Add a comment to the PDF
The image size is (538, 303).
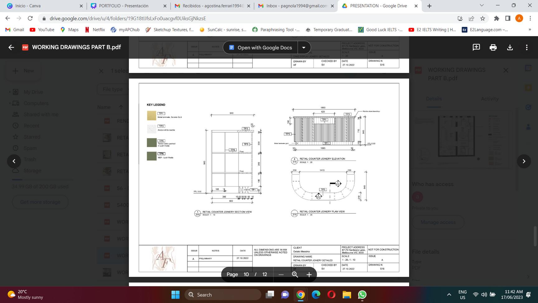(x=476, y=47)
